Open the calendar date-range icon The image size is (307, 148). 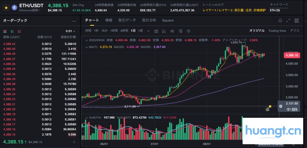tap(156, 31)
